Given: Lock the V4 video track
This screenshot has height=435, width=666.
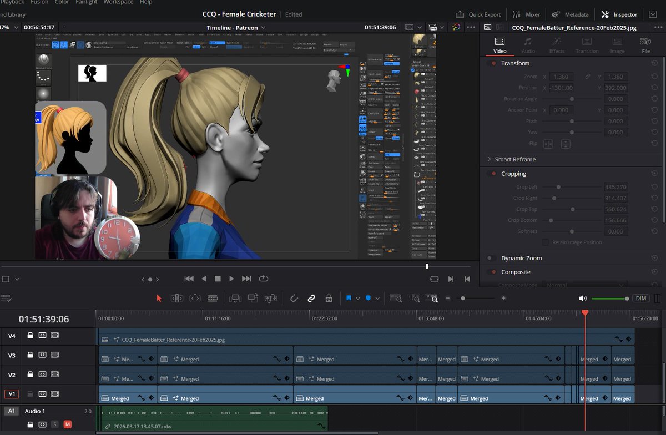Looking at the screenshot, I should (30, 336).
